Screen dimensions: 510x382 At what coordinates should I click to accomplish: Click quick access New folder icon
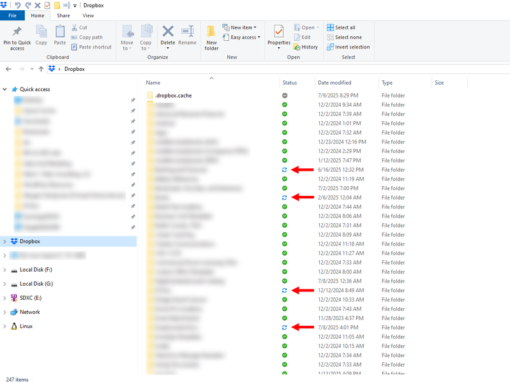click(57, 5)
